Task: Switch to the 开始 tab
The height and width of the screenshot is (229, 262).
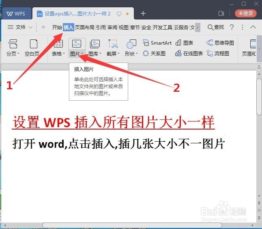Action: tap(57, 27)
